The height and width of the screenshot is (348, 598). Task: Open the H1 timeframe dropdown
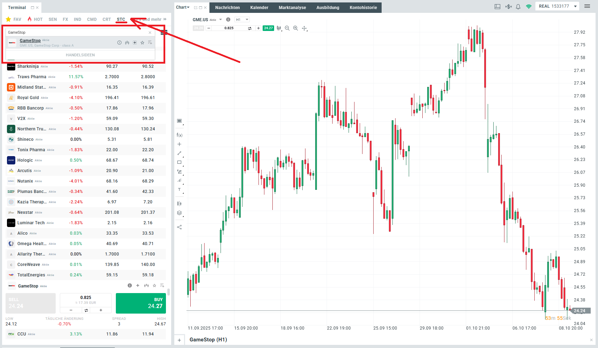coord(242,19)
